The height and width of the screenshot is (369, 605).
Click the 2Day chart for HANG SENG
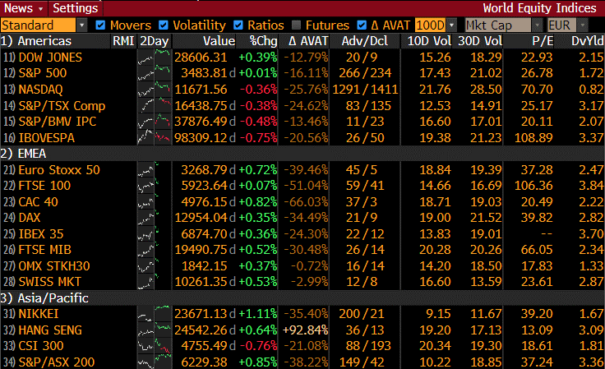[154, 330]
